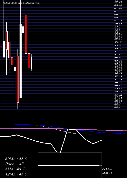Click the 54.91 price axis label
Screen dimensions: 127x178
(118, 21)
